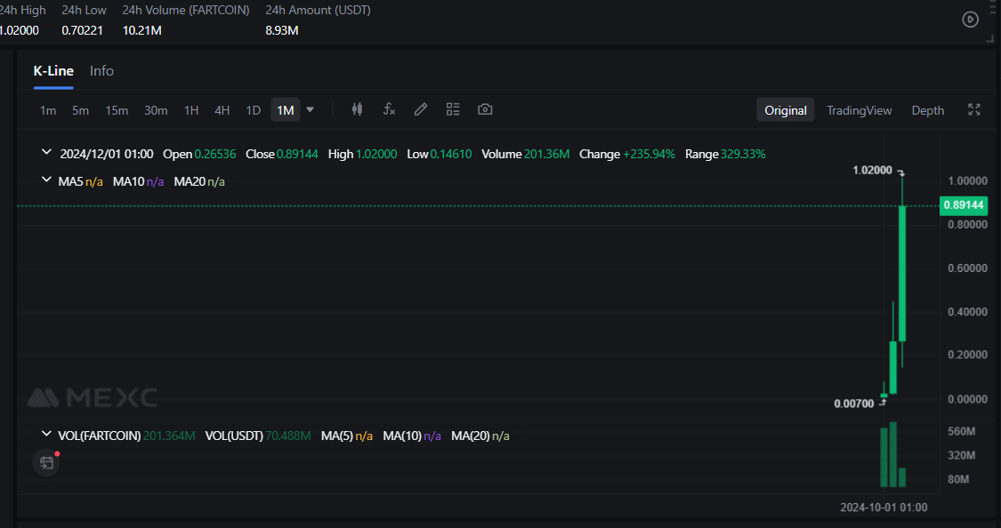Open the candlestick chart type icon
This screenshot has height=528, width=1001.
pyautogui.click(x=358, y=109)
